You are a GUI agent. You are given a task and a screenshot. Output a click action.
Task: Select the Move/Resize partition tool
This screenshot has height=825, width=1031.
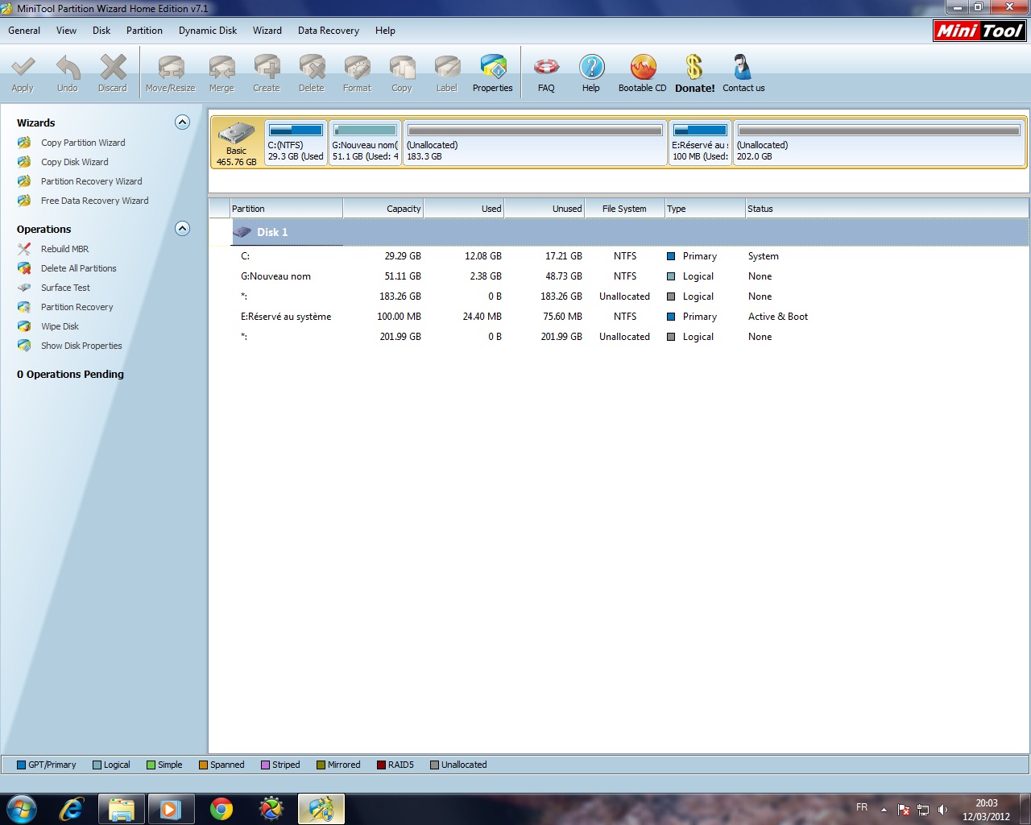pyautogui.click(x=171, y=73)
